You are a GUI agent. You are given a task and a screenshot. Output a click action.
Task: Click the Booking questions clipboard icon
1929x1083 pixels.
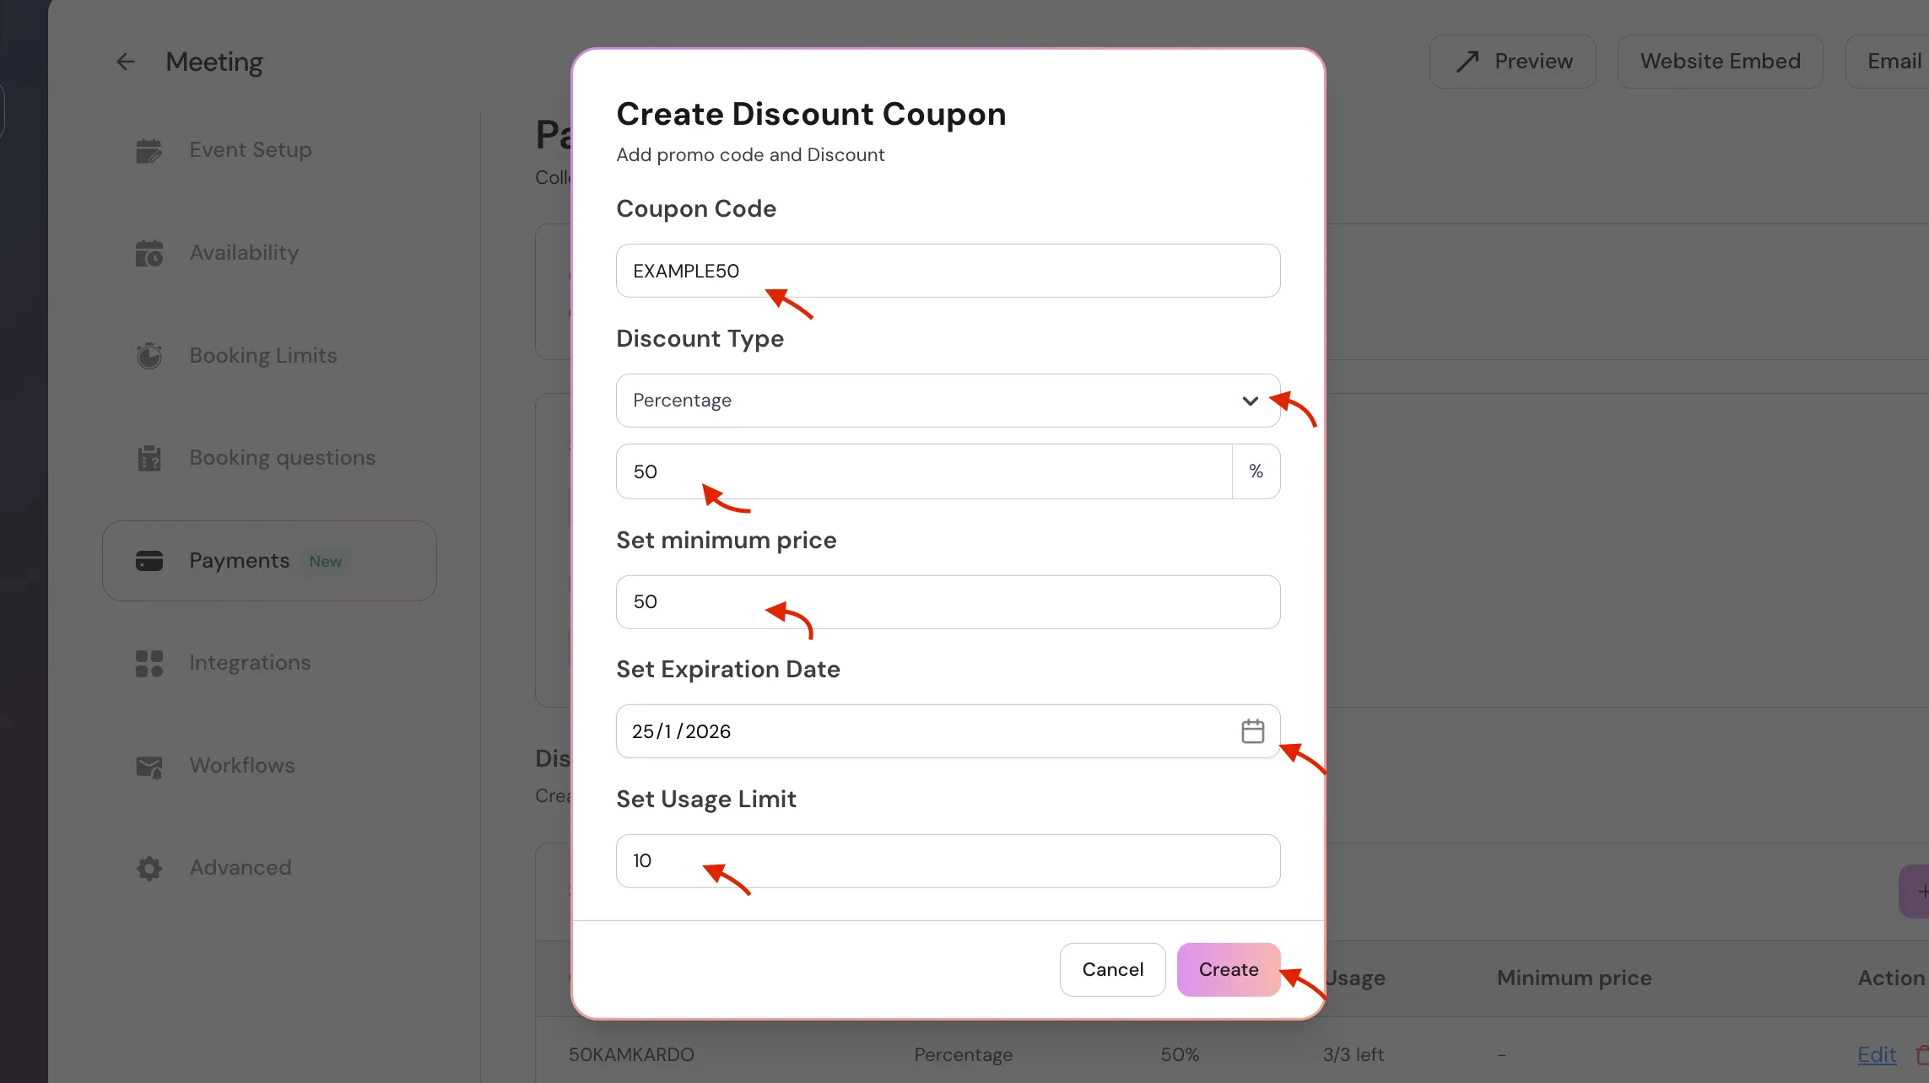149,458
